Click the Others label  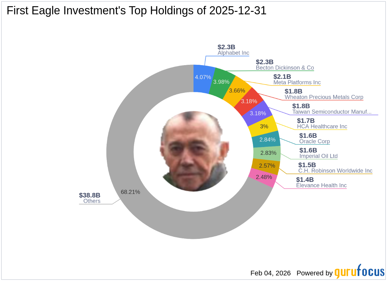(92, 201)
